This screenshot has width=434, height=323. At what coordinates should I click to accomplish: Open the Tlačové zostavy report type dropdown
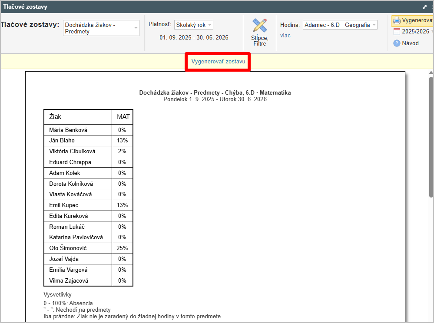tap(101, 28)
